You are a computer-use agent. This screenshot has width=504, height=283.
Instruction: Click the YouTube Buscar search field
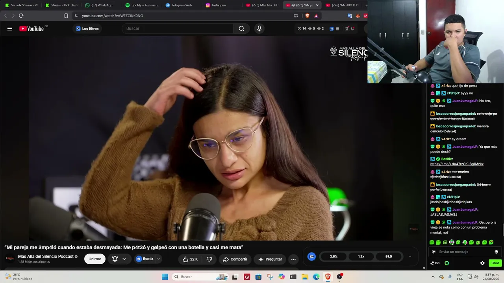pos(178,28)
